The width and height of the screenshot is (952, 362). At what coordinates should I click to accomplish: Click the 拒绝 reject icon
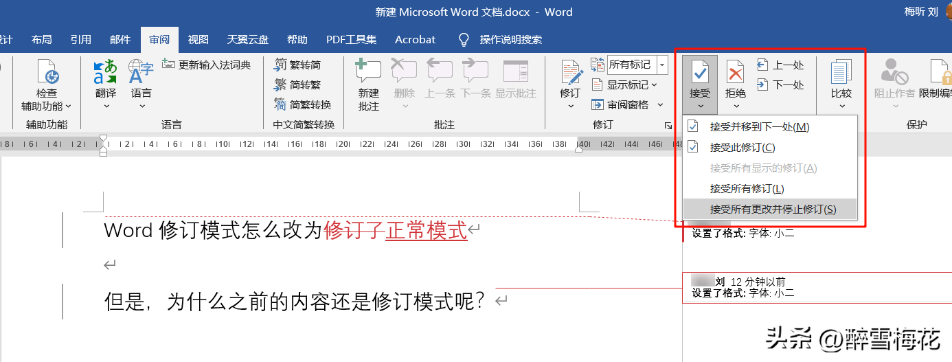tap(736, 71)
